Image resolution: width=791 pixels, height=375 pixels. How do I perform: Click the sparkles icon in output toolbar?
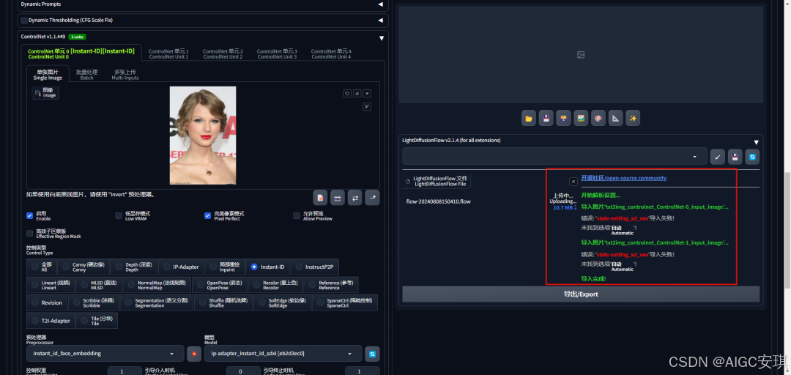pos(633,118)
